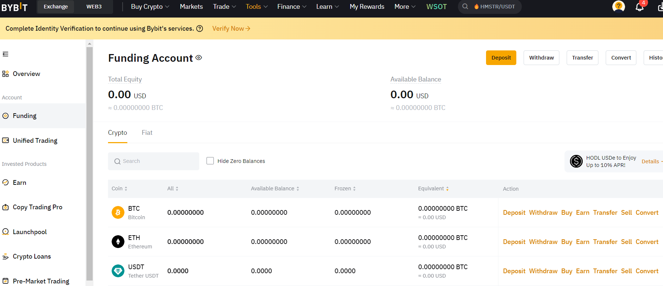Image resolution: width=663 pixels, height=286 pixels.
Task: Switch to Exchange mode
Action: click(x=56, y=7)
